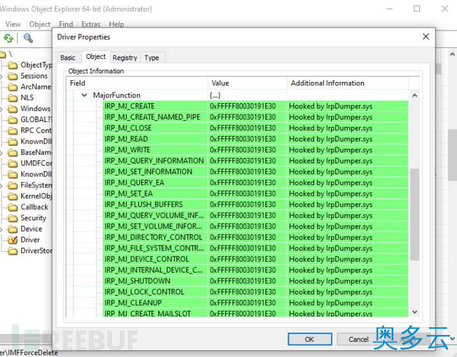Select the IRP_MJ_CREATE row
Screen dimensions: 457x357
[255, 106]
